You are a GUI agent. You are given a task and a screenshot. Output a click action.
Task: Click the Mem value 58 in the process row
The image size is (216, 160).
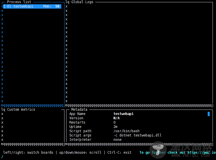point(57,6)
